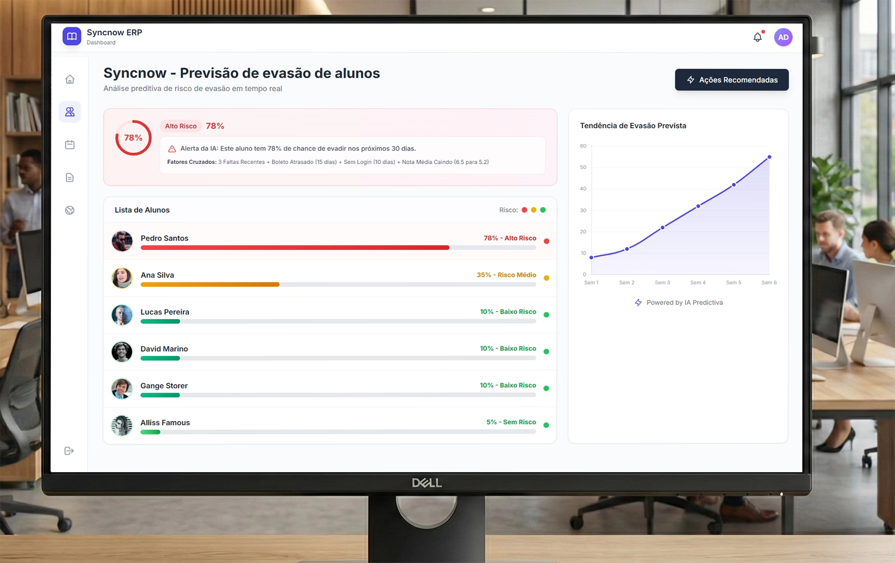Open the globe icon in the sidebar
This screenshot has height=563, width=895.
tap(70, 210)
